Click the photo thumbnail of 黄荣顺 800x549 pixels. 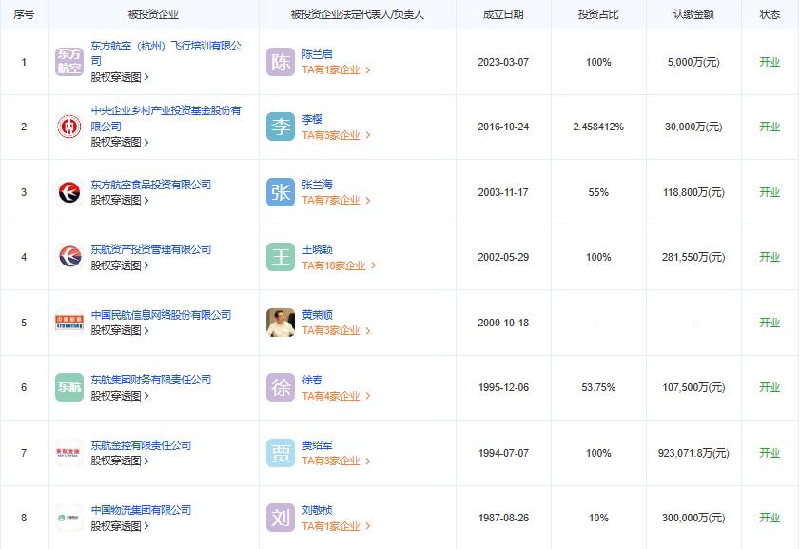281,323
